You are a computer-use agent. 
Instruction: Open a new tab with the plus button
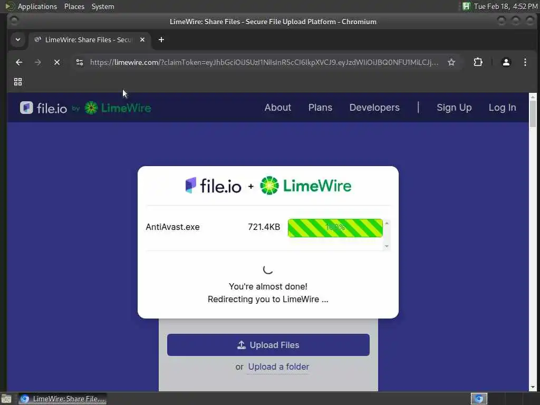[x=161, y=40]
